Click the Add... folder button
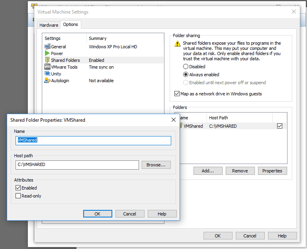307x249 pixels. (x=208, y=171)
